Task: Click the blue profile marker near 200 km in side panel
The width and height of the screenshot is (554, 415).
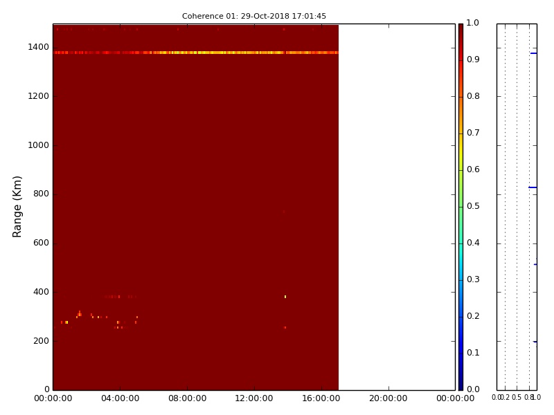Action: click(535, 342)
